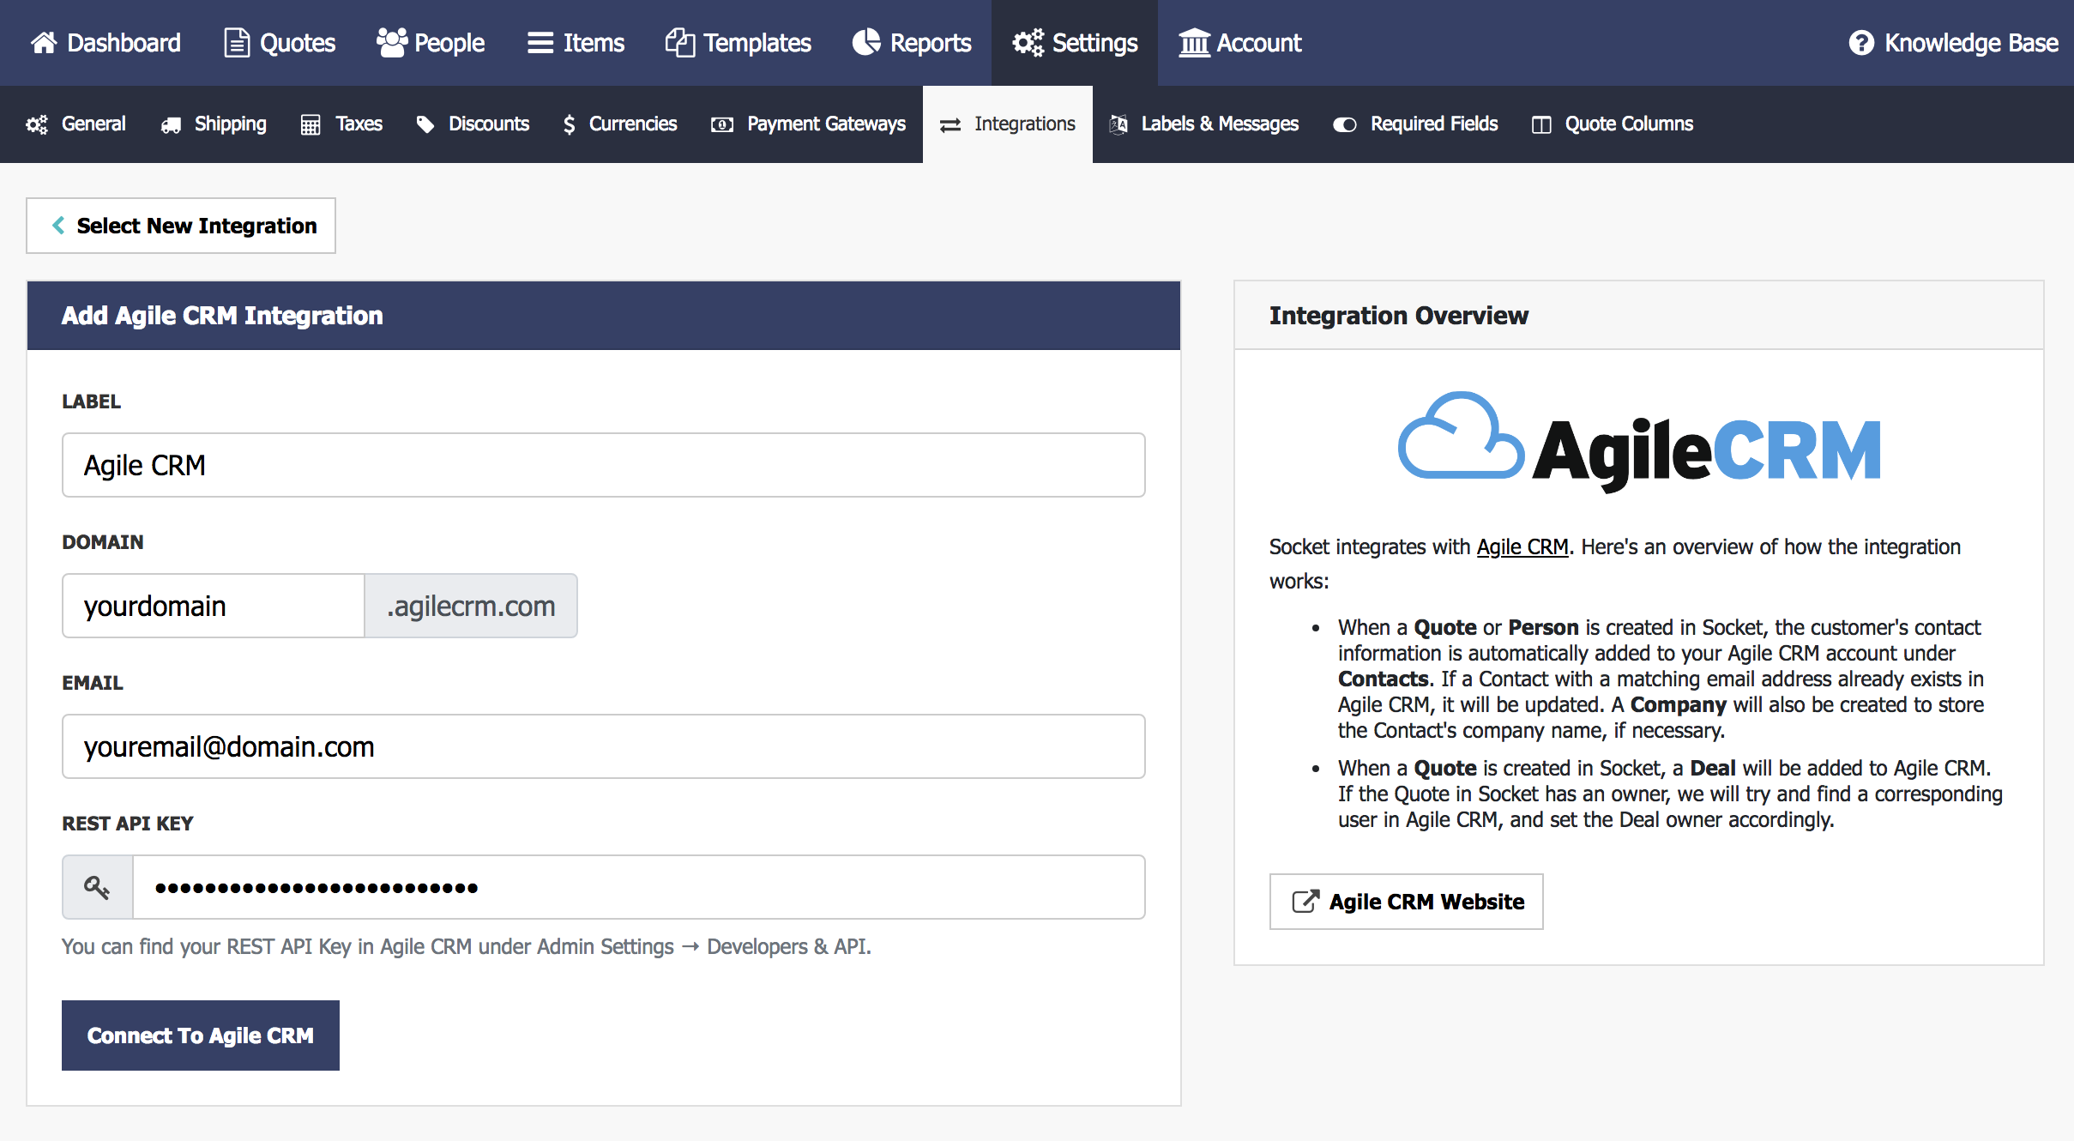Image resolution: width=2074 pixels, height=1141 pixels.
Task: Click the Items list icon
Action: (540, 42)
